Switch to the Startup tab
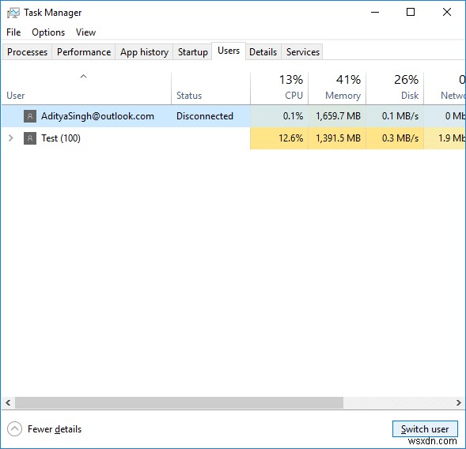This screenshot has width=466, height=449. point(192,52)
